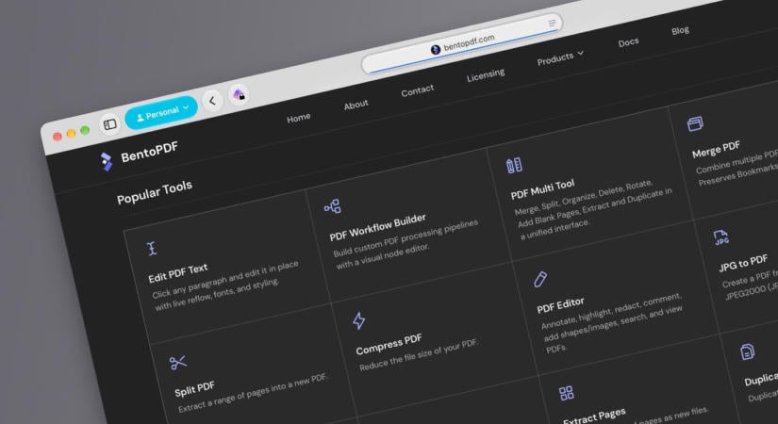
Task: Click the red close window button
Action: (x=58, y=137)
